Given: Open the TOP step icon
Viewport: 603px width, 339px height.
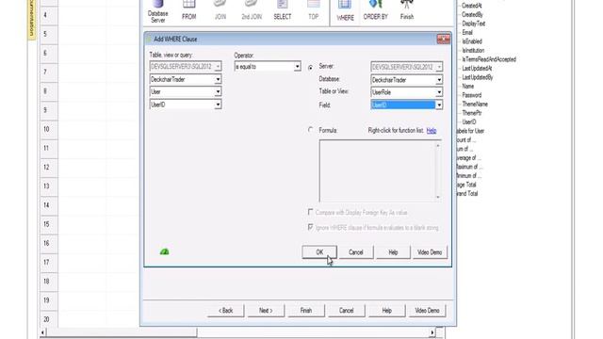Looking at the screenshot, I should 314,10.
